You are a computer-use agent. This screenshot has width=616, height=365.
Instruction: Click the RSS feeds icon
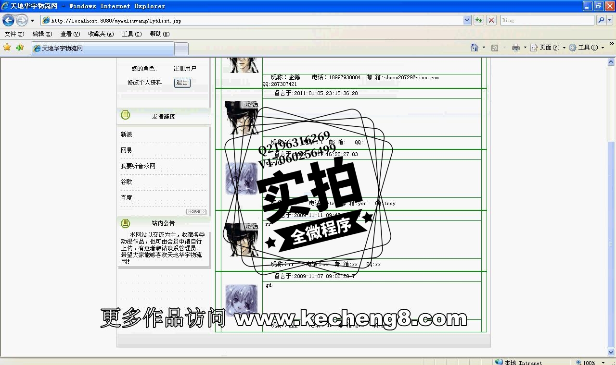(x=495, y=48)
